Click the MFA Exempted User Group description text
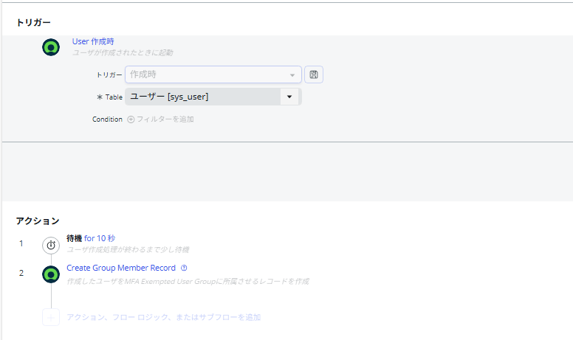Image resolution: width=573 pixels, height=340 pixels. [x=188, y=281]
